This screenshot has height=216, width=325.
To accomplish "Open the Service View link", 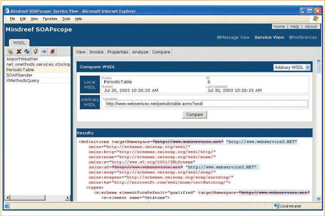I will 269,37.
